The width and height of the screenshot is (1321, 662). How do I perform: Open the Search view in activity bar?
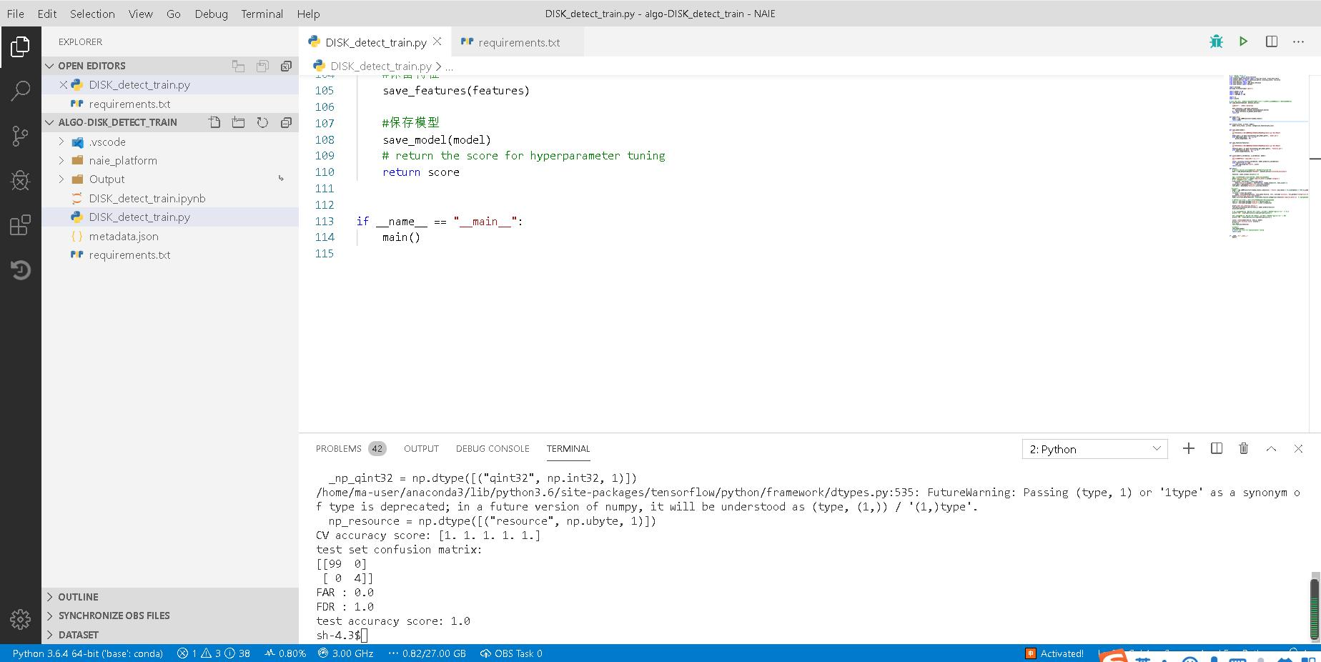[20, 91]
